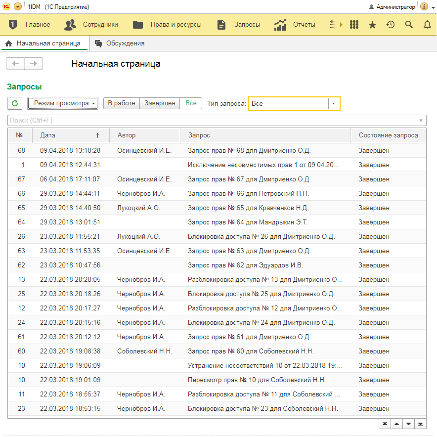The height and width of the screenshot is (437, 437).
Task: Toggle the "Все" status filter
Action: coord(191,103)
